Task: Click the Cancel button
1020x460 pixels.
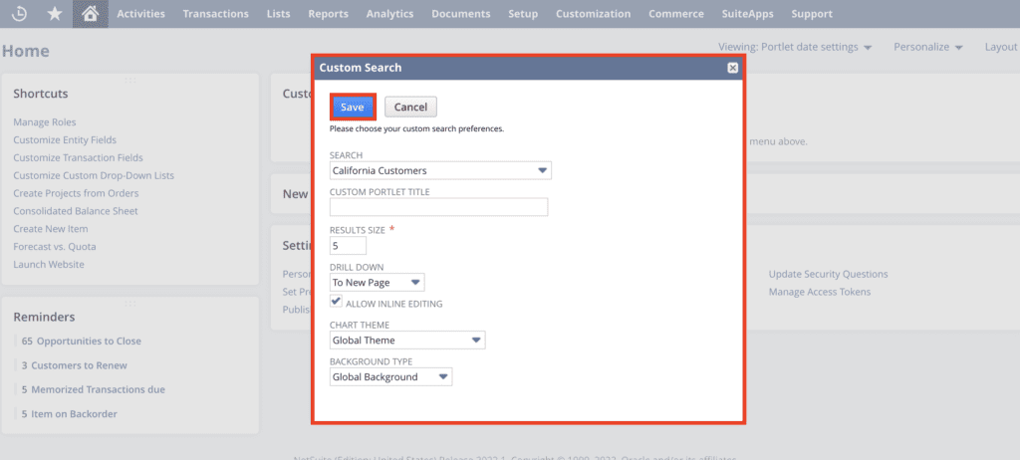Action: tap(410, 107)
